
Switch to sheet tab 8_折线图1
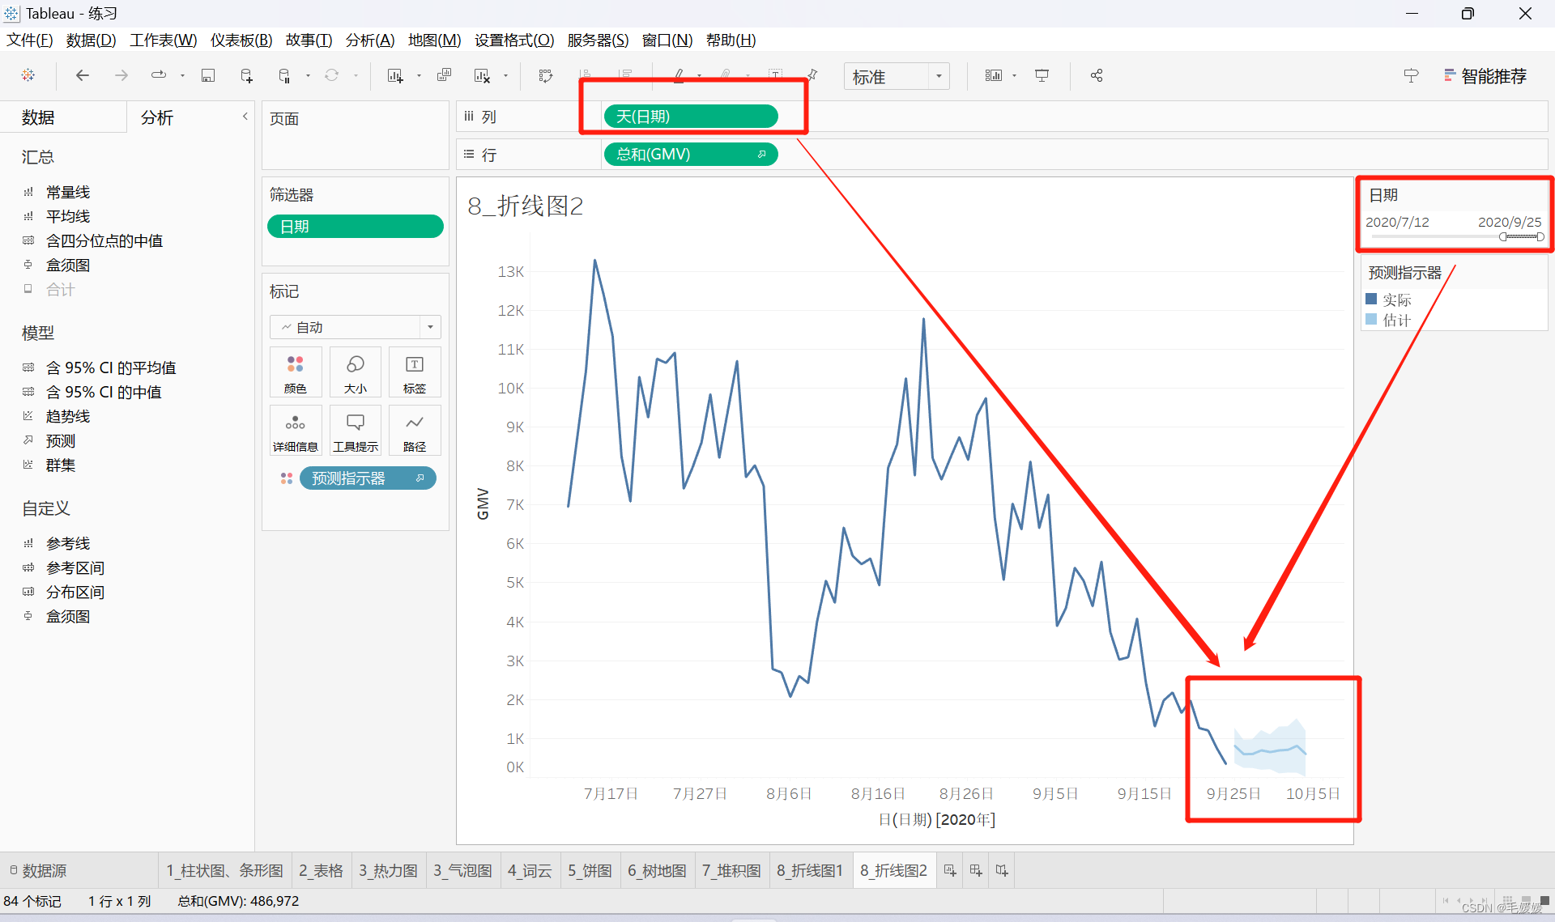coord(810,870)
